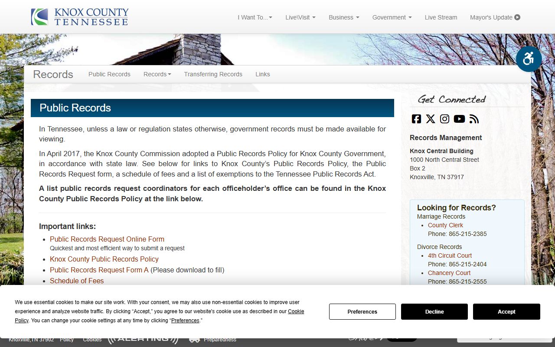The width and height of the screenshot is (555, 347).
Task: Open Knox County Facebook page icon
Action: (416, 119)
